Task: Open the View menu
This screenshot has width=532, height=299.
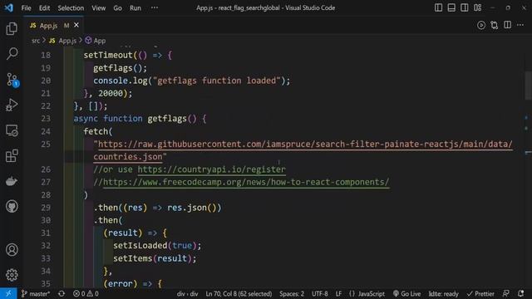Action: point(98,7)
